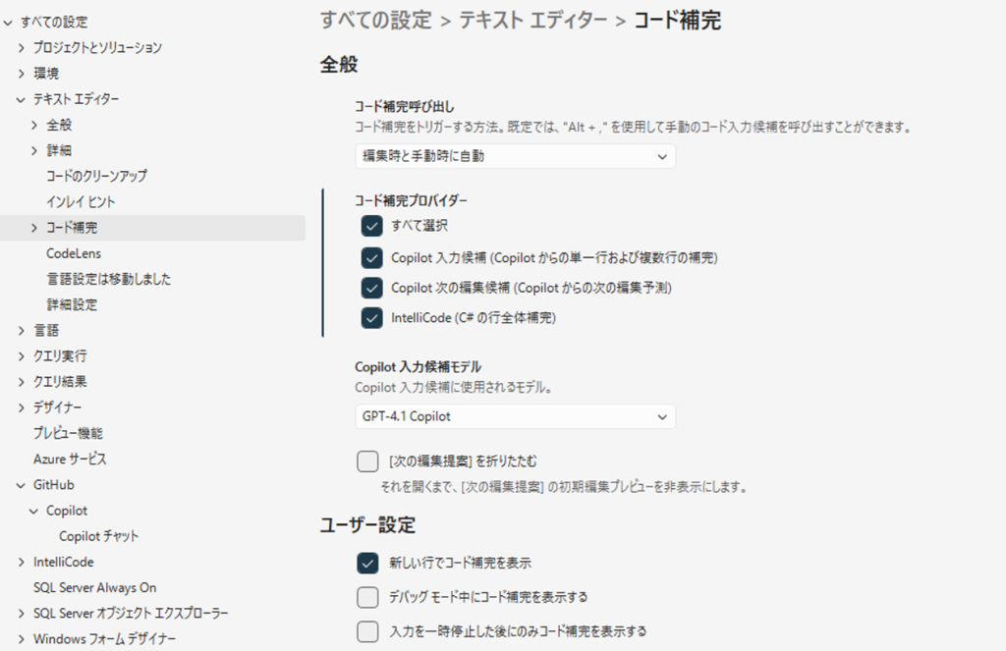Expand the 環境 settings node
Image resolution: width=1006 pixels, height=651 pixels.
(x=22, y=74)
